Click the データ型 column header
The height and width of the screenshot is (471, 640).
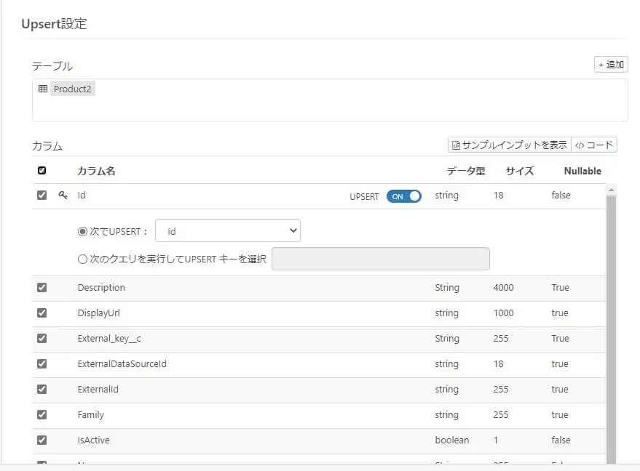[466, 171]
